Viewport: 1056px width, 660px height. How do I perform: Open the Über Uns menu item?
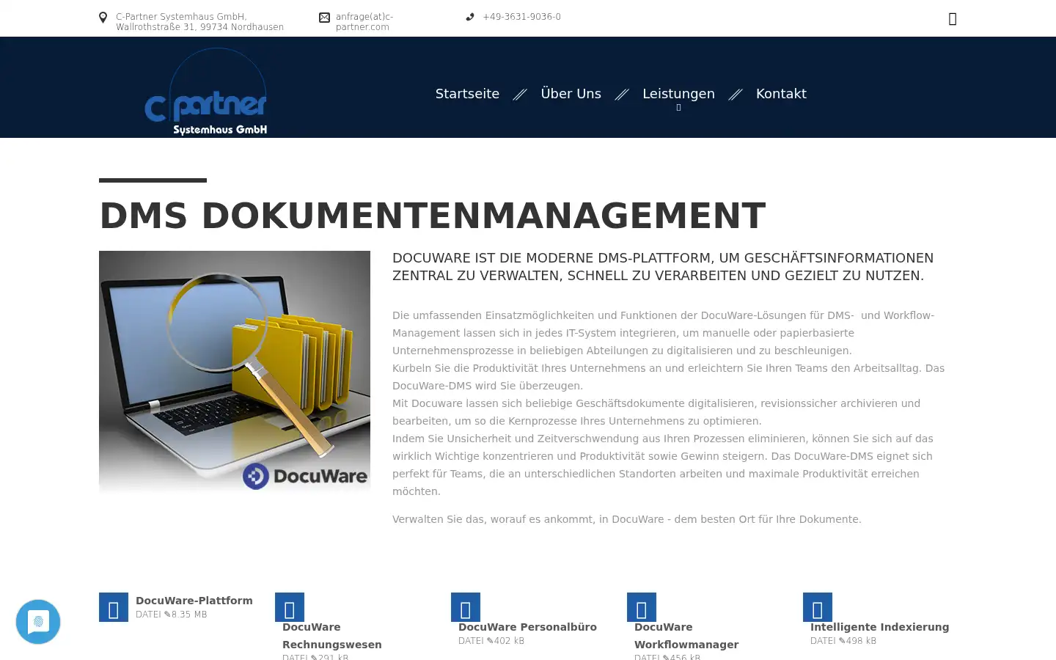[x=571, y=94]
